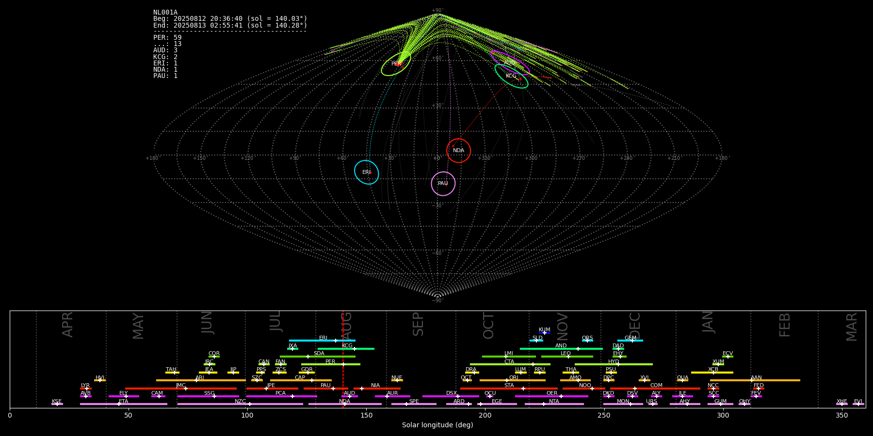
Task: Select the SLD shower label in timeline
Action: tap(537, 338)
